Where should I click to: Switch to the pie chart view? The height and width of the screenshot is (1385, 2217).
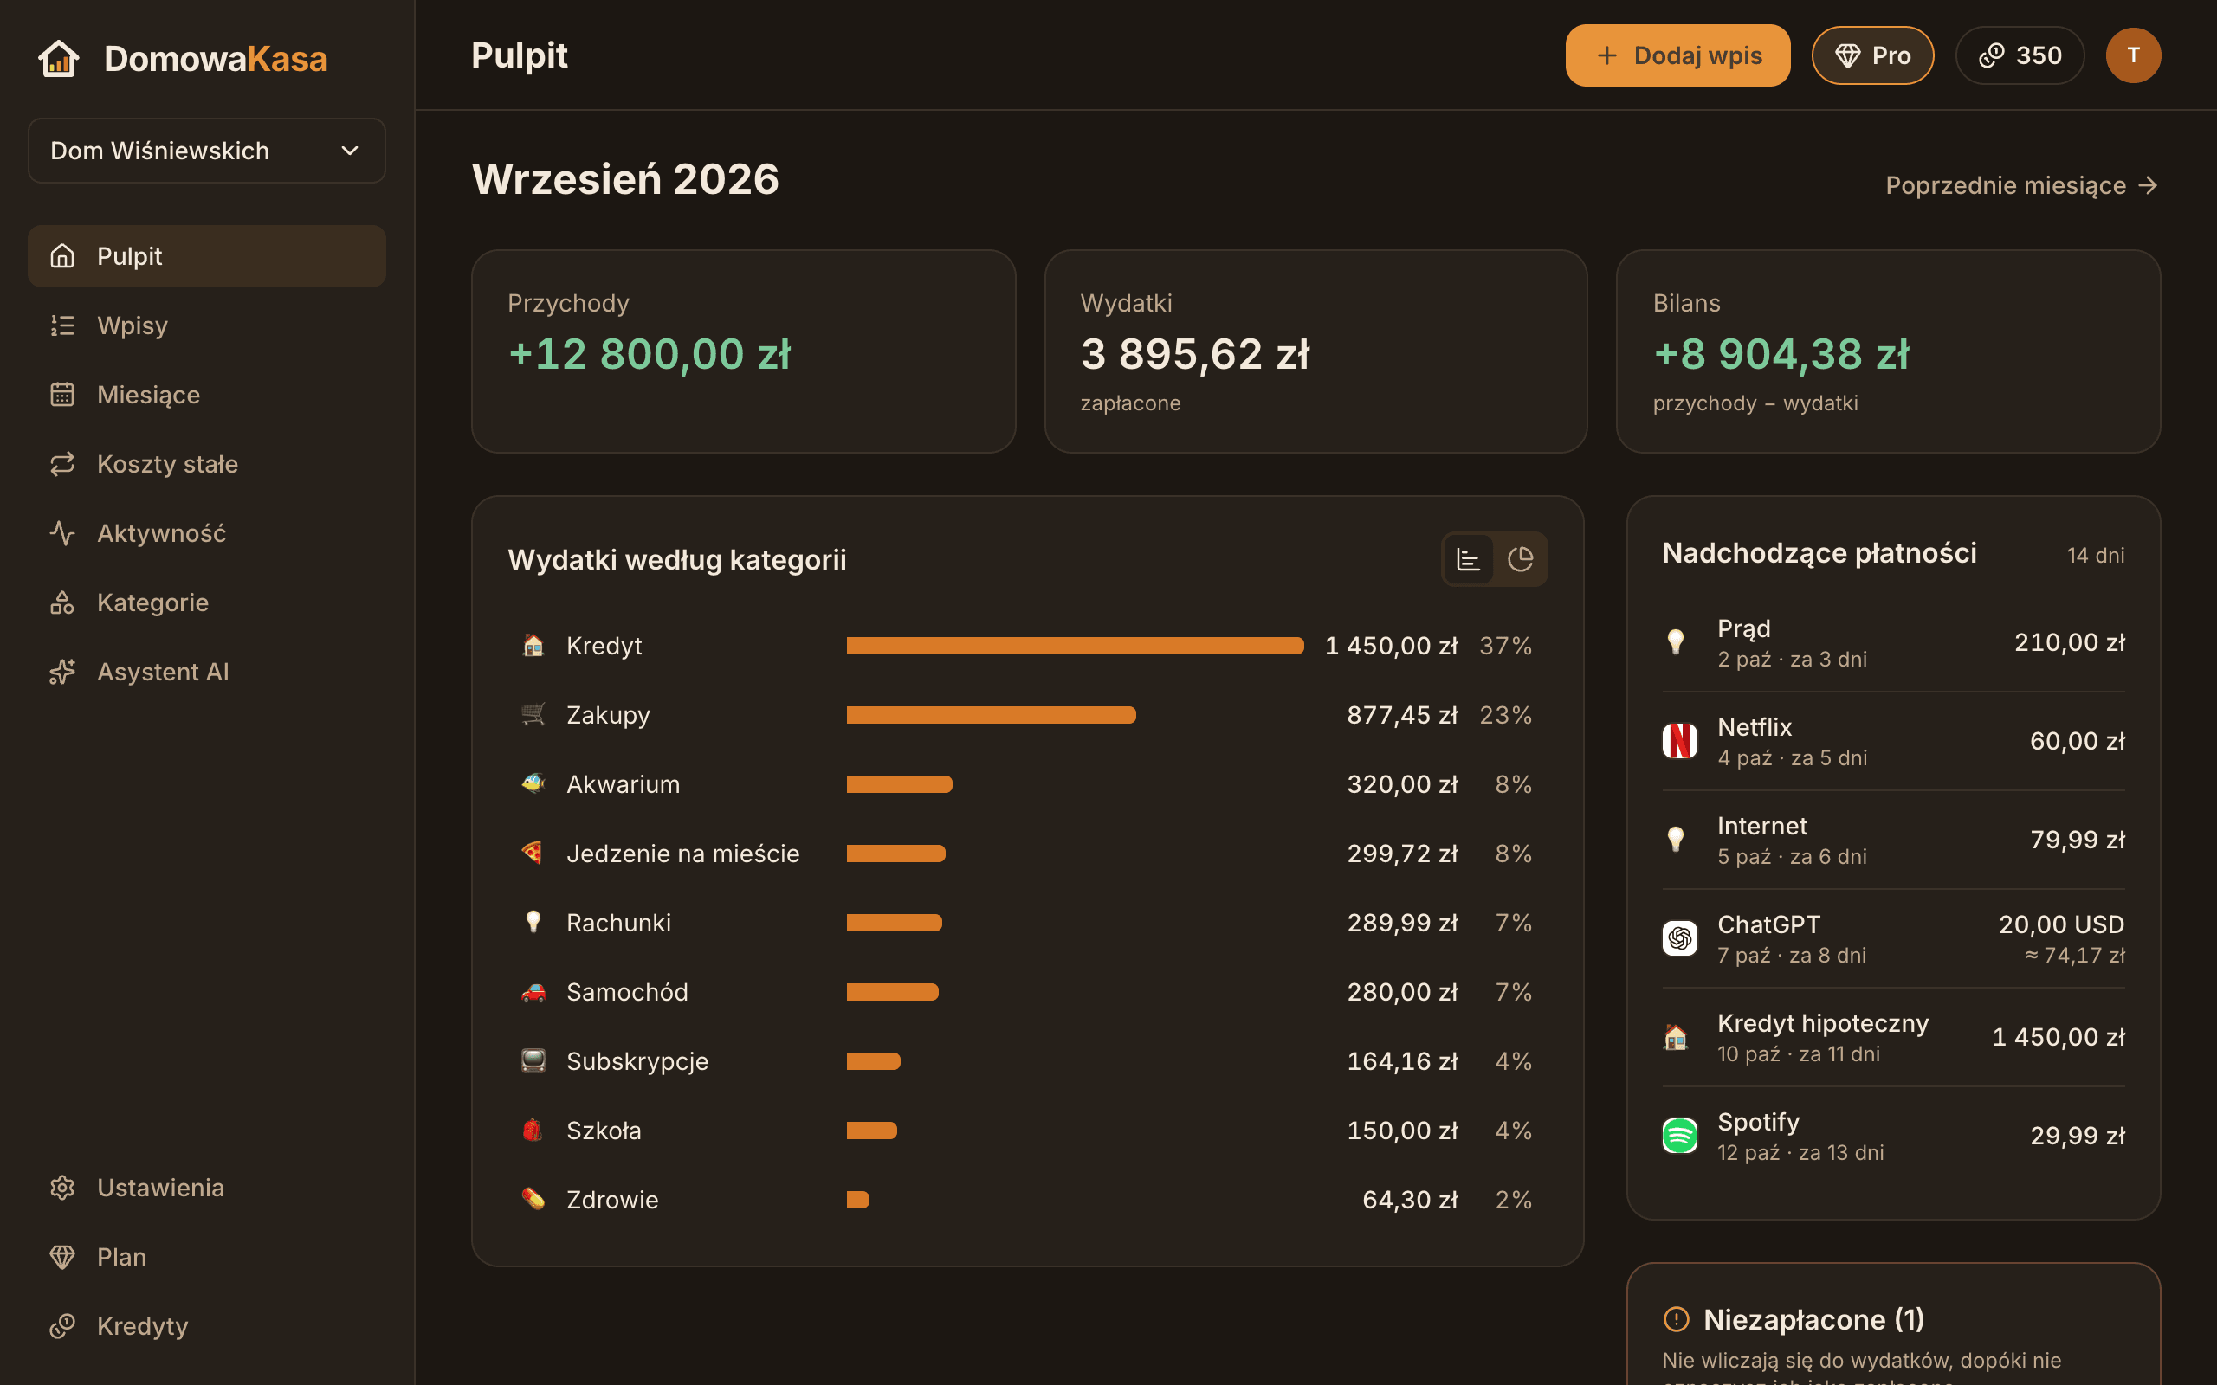[1520, 559]
